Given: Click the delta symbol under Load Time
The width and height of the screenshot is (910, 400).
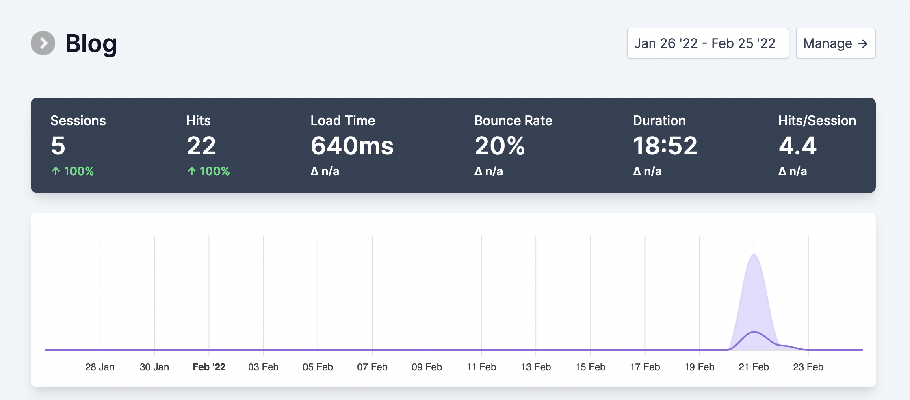Looking at the screenshot, I should (314, 171).
